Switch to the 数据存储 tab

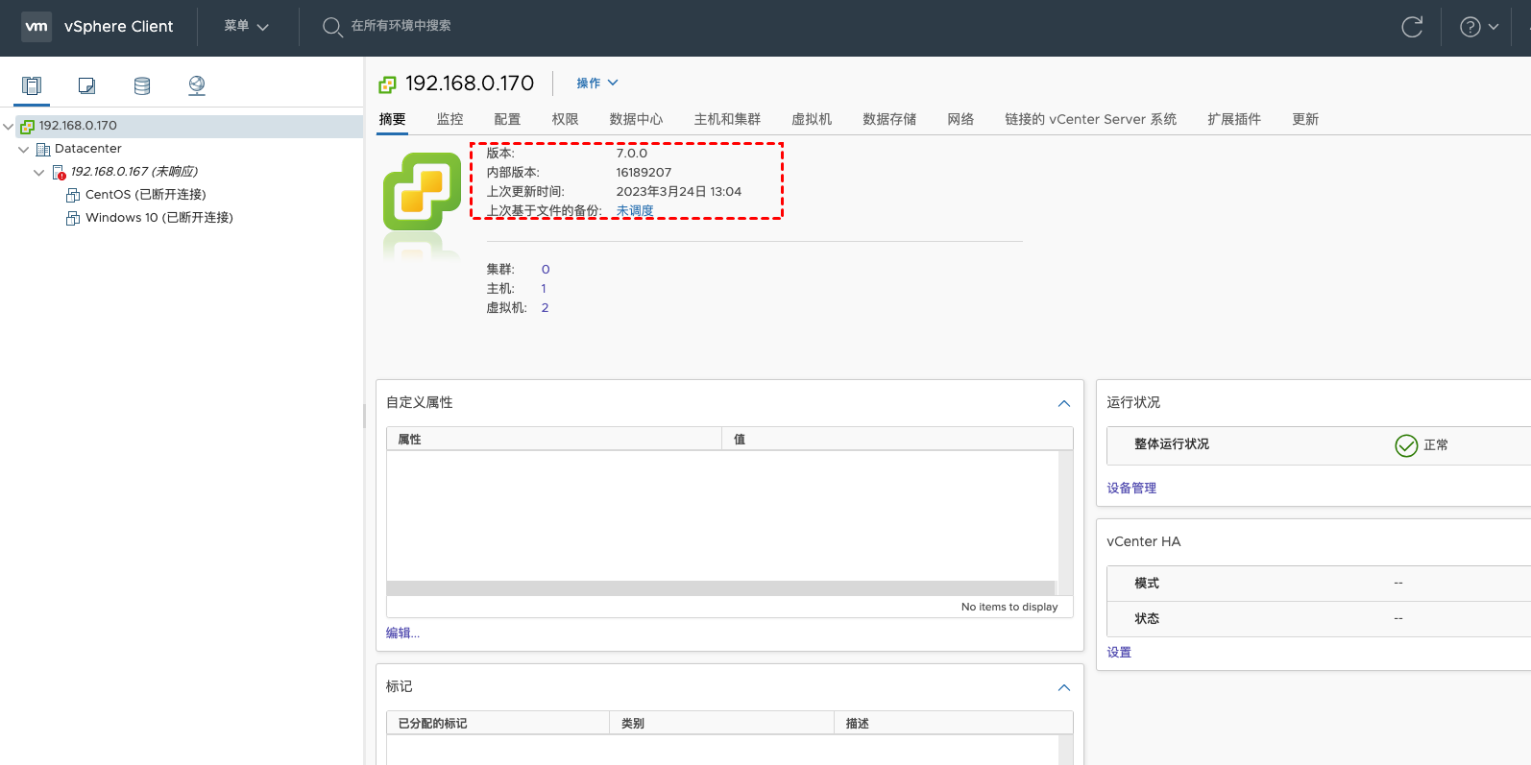[888, 119]
